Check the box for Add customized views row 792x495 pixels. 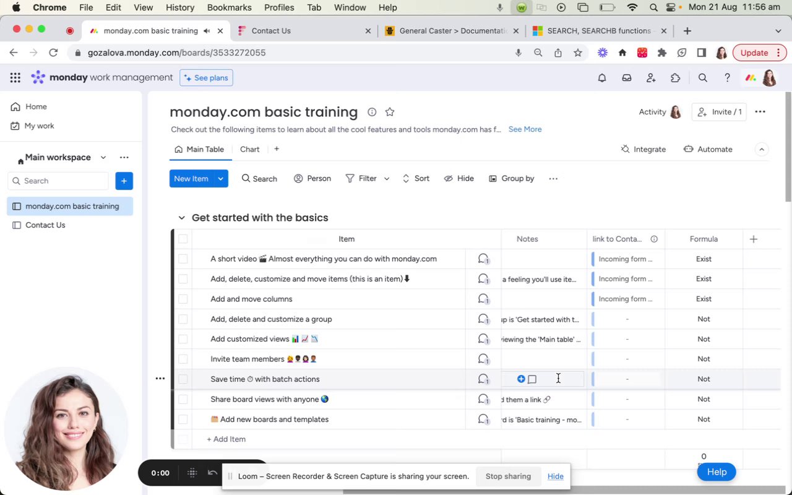(183, 339)
